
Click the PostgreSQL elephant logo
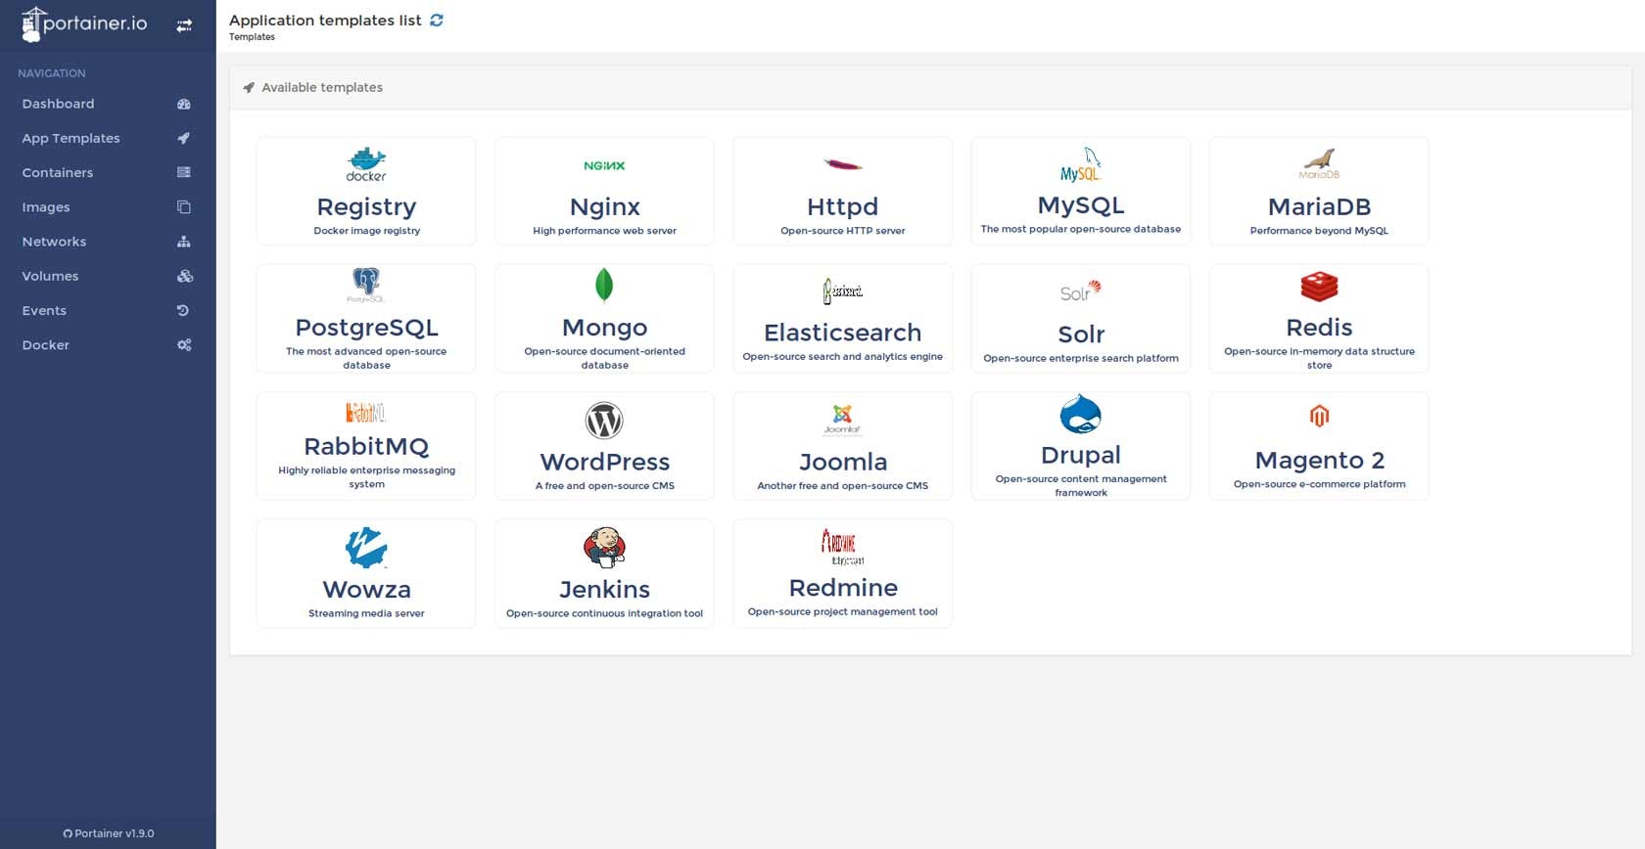pyautogui.click(x=366, y=285)
